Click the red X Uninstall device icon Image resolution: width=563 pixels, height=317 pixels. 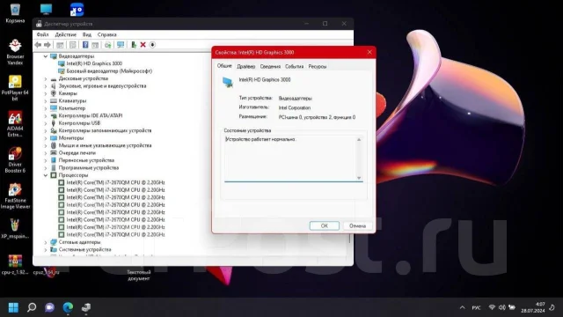coord(143,45)
